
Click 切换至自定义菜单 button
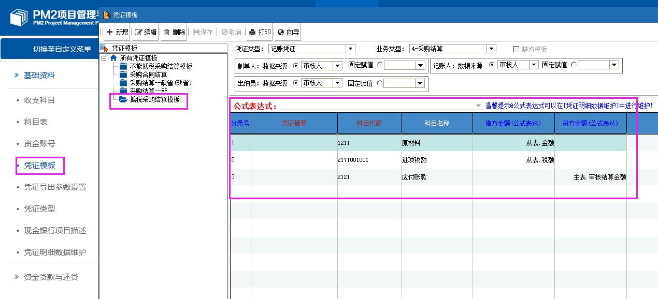[x=62, y=49]
